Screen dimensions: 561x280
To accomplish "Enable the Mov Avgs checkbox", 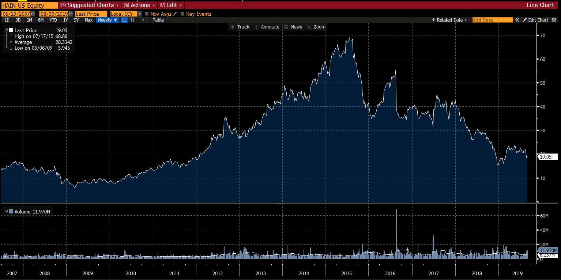I will click(x=147, y=14).
